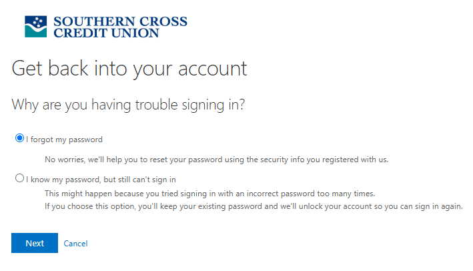Click the 'Why are you having trouble signing in?' subheading
473x271 pixels.
(128, 105)
